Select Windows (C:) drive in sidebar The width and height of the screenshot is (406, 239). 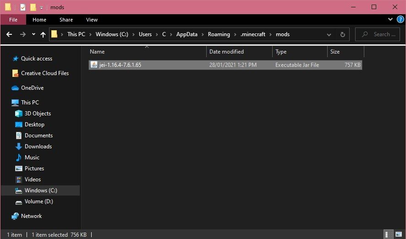coord(41,190)
